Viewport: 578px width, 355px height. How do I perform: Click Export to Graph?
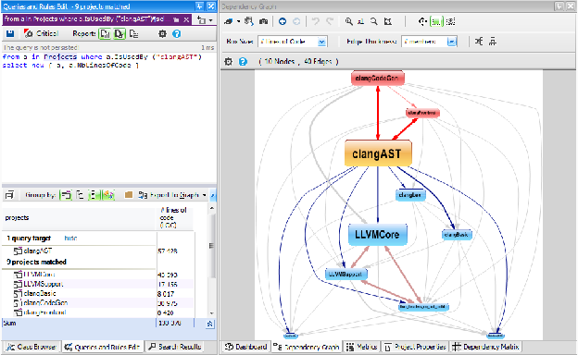tap(169, 195)
